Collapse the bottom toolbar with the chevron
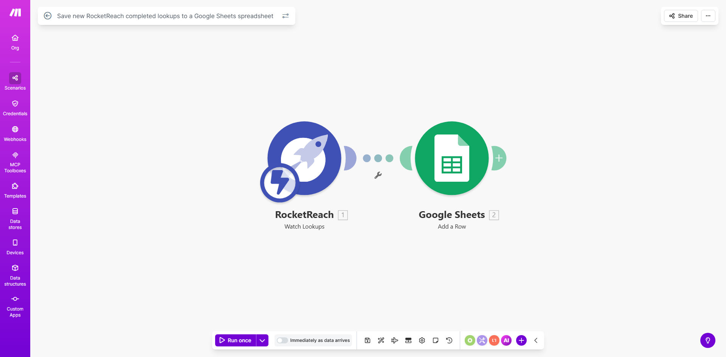The image size is (726, 357). [536, 340]
